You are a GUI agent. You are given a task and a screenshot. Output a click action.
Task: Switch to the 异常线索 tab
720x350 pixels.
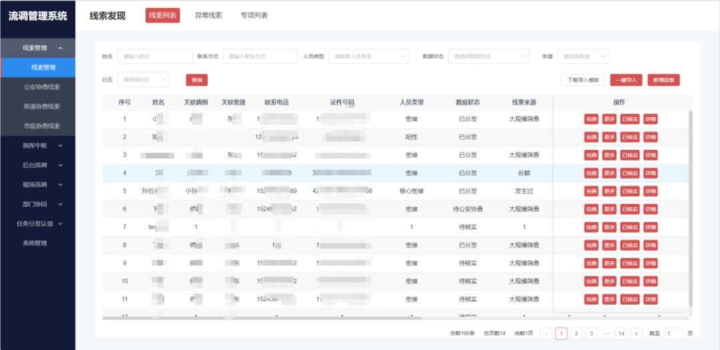tap(208, 15)
